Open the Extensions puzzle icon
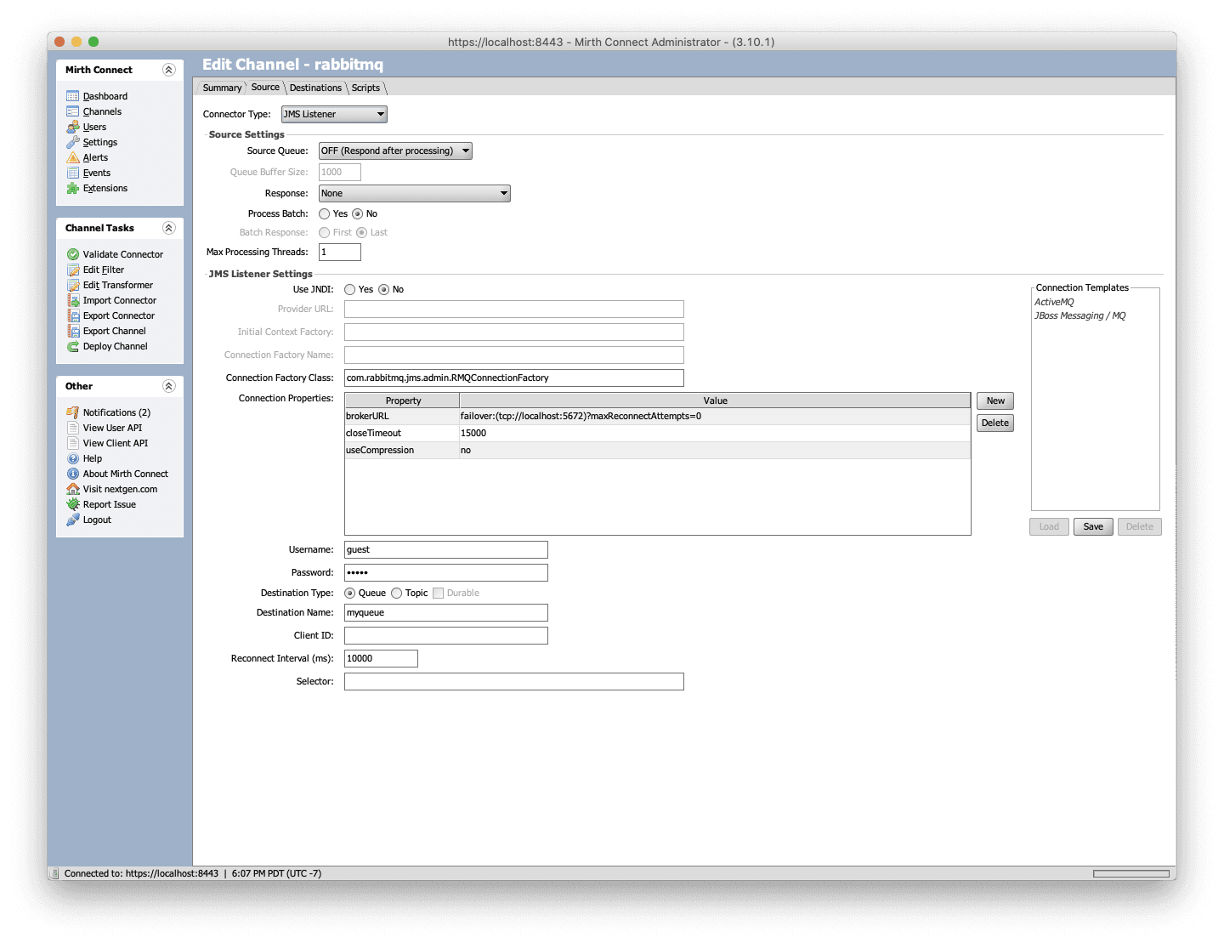The height and width of the screenshot is (943, 1224). click(73, 188)
